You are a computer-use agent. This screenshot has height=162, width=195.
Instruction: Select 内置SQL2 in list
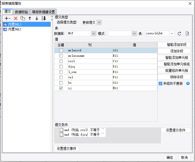(27, 29)
